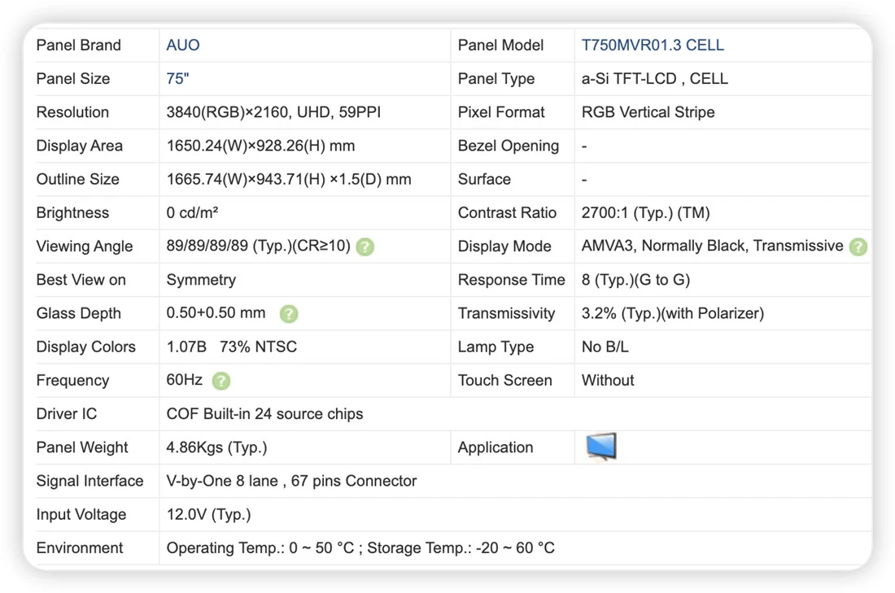
Task: Click the help icon beside Viewing Angle value
Action: [365, 247]
